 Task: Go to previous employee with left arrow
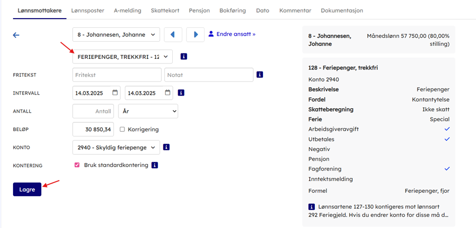(173, 35)
